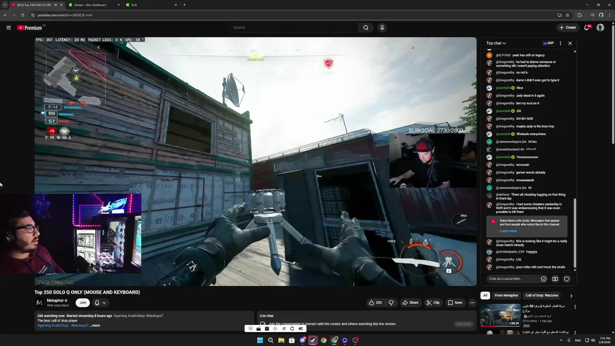Reload the page in browser toolbar
The width and height of the screenshot is (615, 346).
22,15
